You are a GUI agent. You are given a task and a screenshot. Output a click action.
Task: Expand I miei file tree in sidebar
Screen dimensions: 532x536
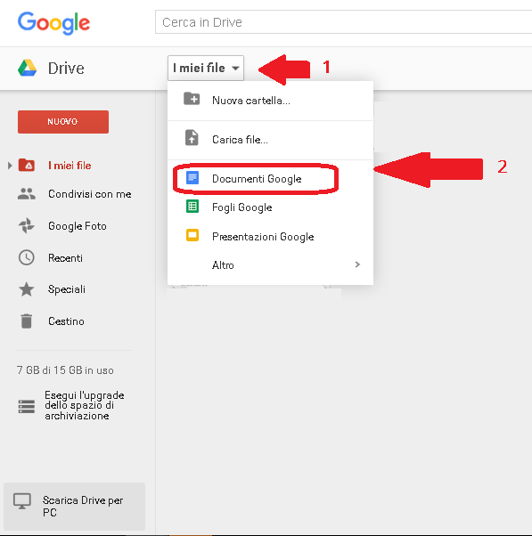tap(10, 166)
